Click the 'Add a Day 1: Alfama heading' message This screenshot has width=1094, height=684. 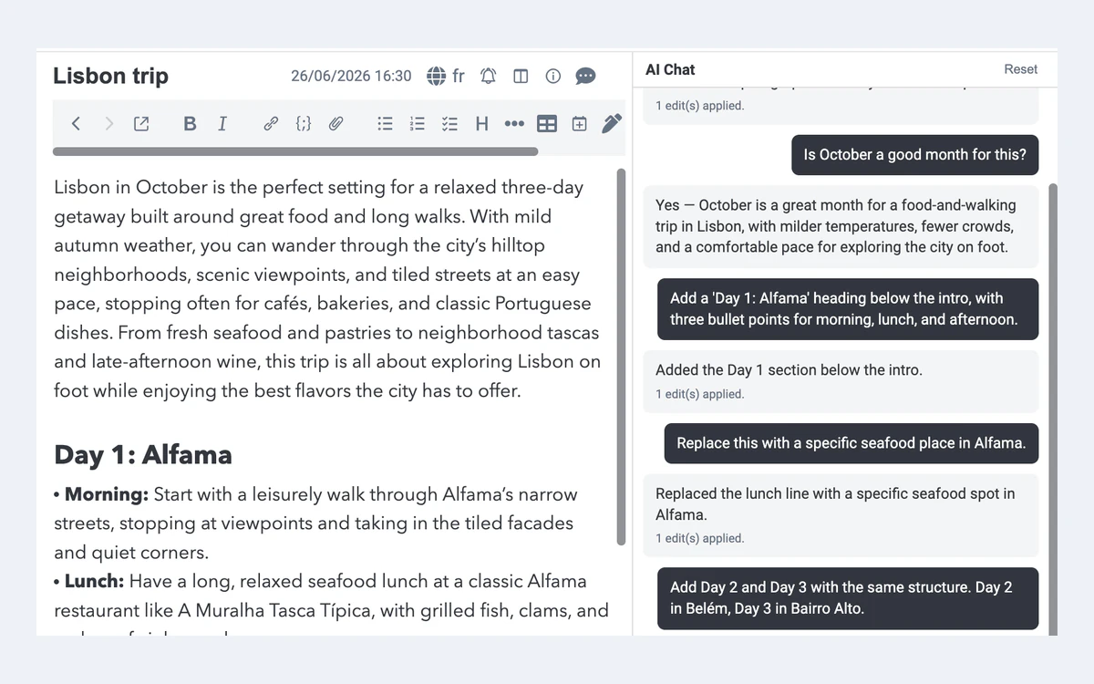click(x=848, y=309)
